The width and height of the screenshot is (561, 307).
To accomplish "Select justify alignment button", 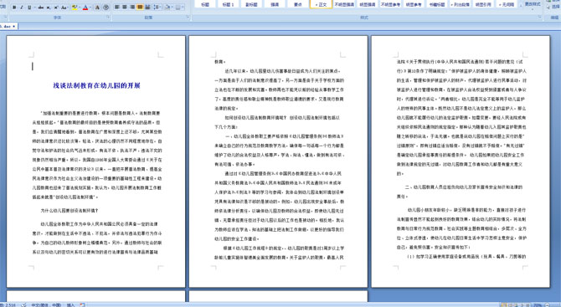I will click(140, 7).
